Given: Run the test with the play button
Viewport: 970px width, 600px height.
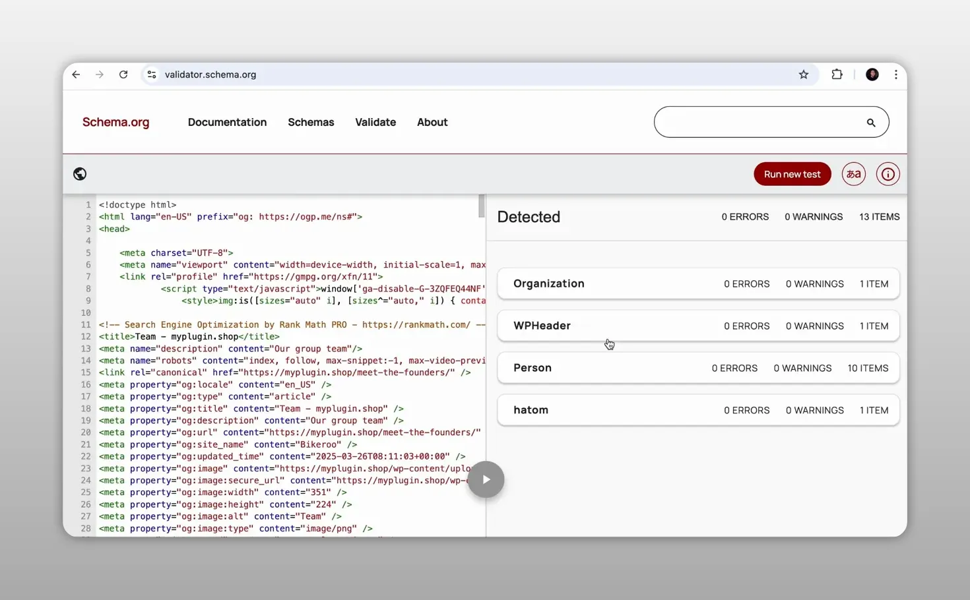Looking at the screenshot, I should [x=486, y=479].
